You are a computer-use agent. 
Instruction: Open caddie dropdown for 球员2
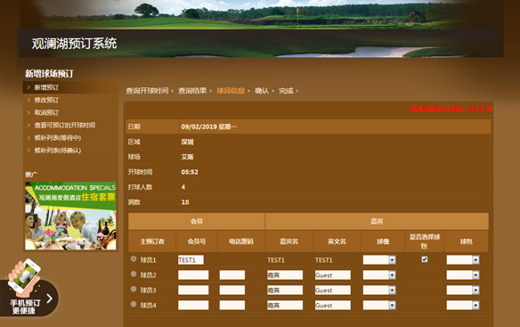(379, 275)
